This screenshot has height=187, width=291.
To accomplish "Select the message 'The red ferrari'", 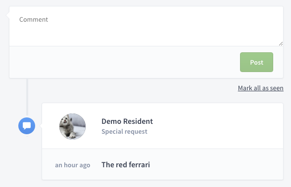I will pyautogui.click(x=126, y=165).
